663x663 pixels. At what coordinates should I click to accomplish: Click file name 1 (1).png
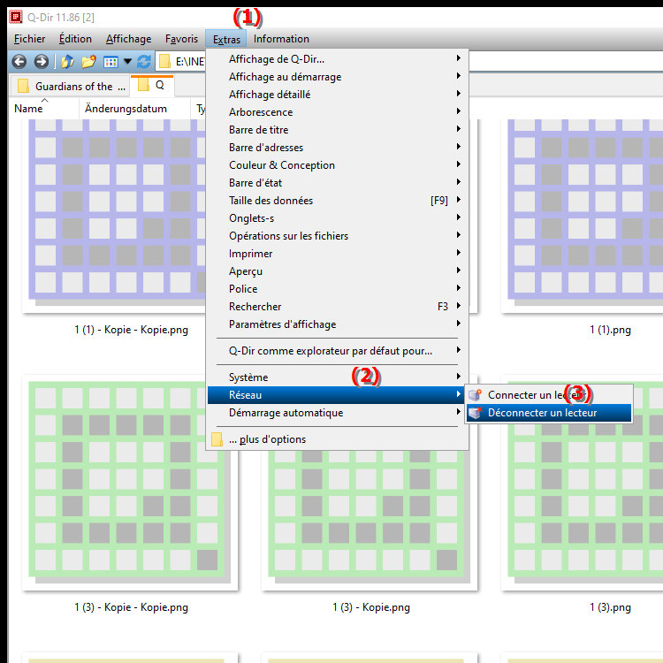tap(610, 330)
